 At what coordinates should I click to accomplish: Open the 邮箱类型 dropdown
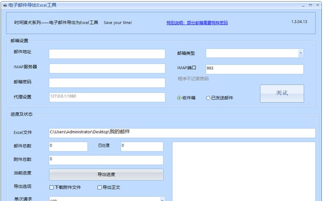(301, 53)
